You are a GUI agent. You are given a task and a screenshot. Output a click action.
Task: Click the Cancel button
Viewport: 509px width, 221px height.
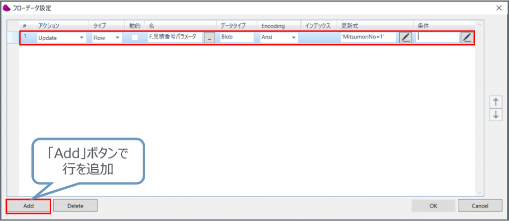point(480,206)
